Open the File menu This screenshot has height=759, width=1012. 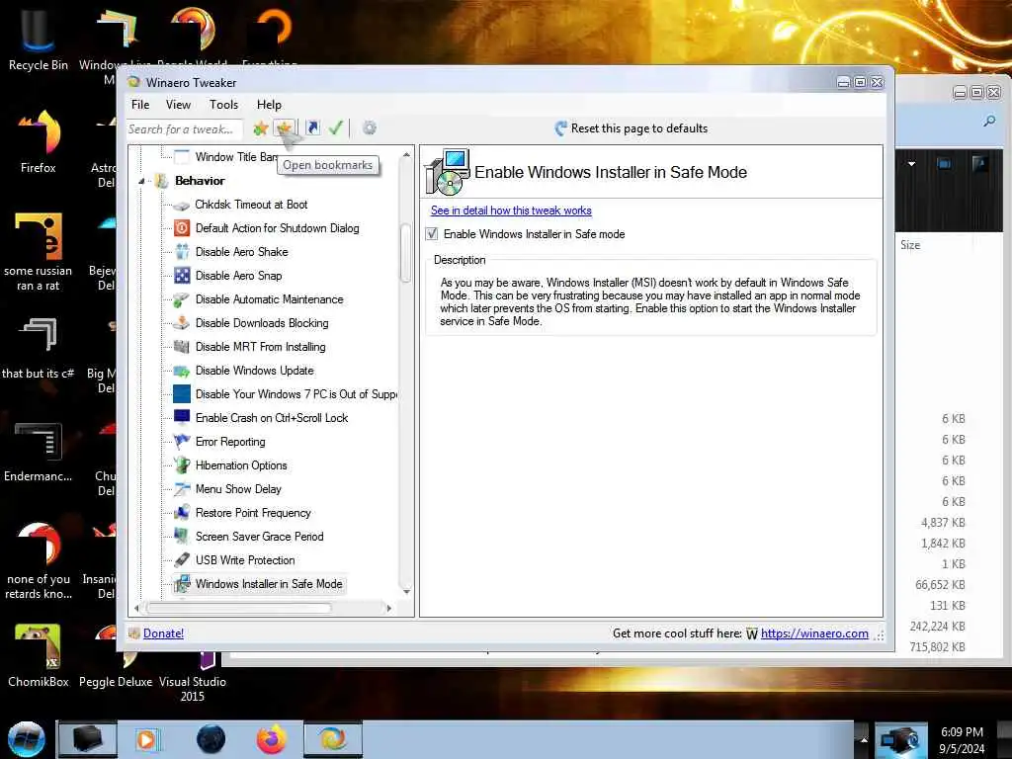click(x=140, y=105)
